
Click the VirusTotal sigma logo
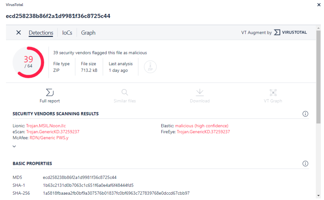(x=277, y=33)
